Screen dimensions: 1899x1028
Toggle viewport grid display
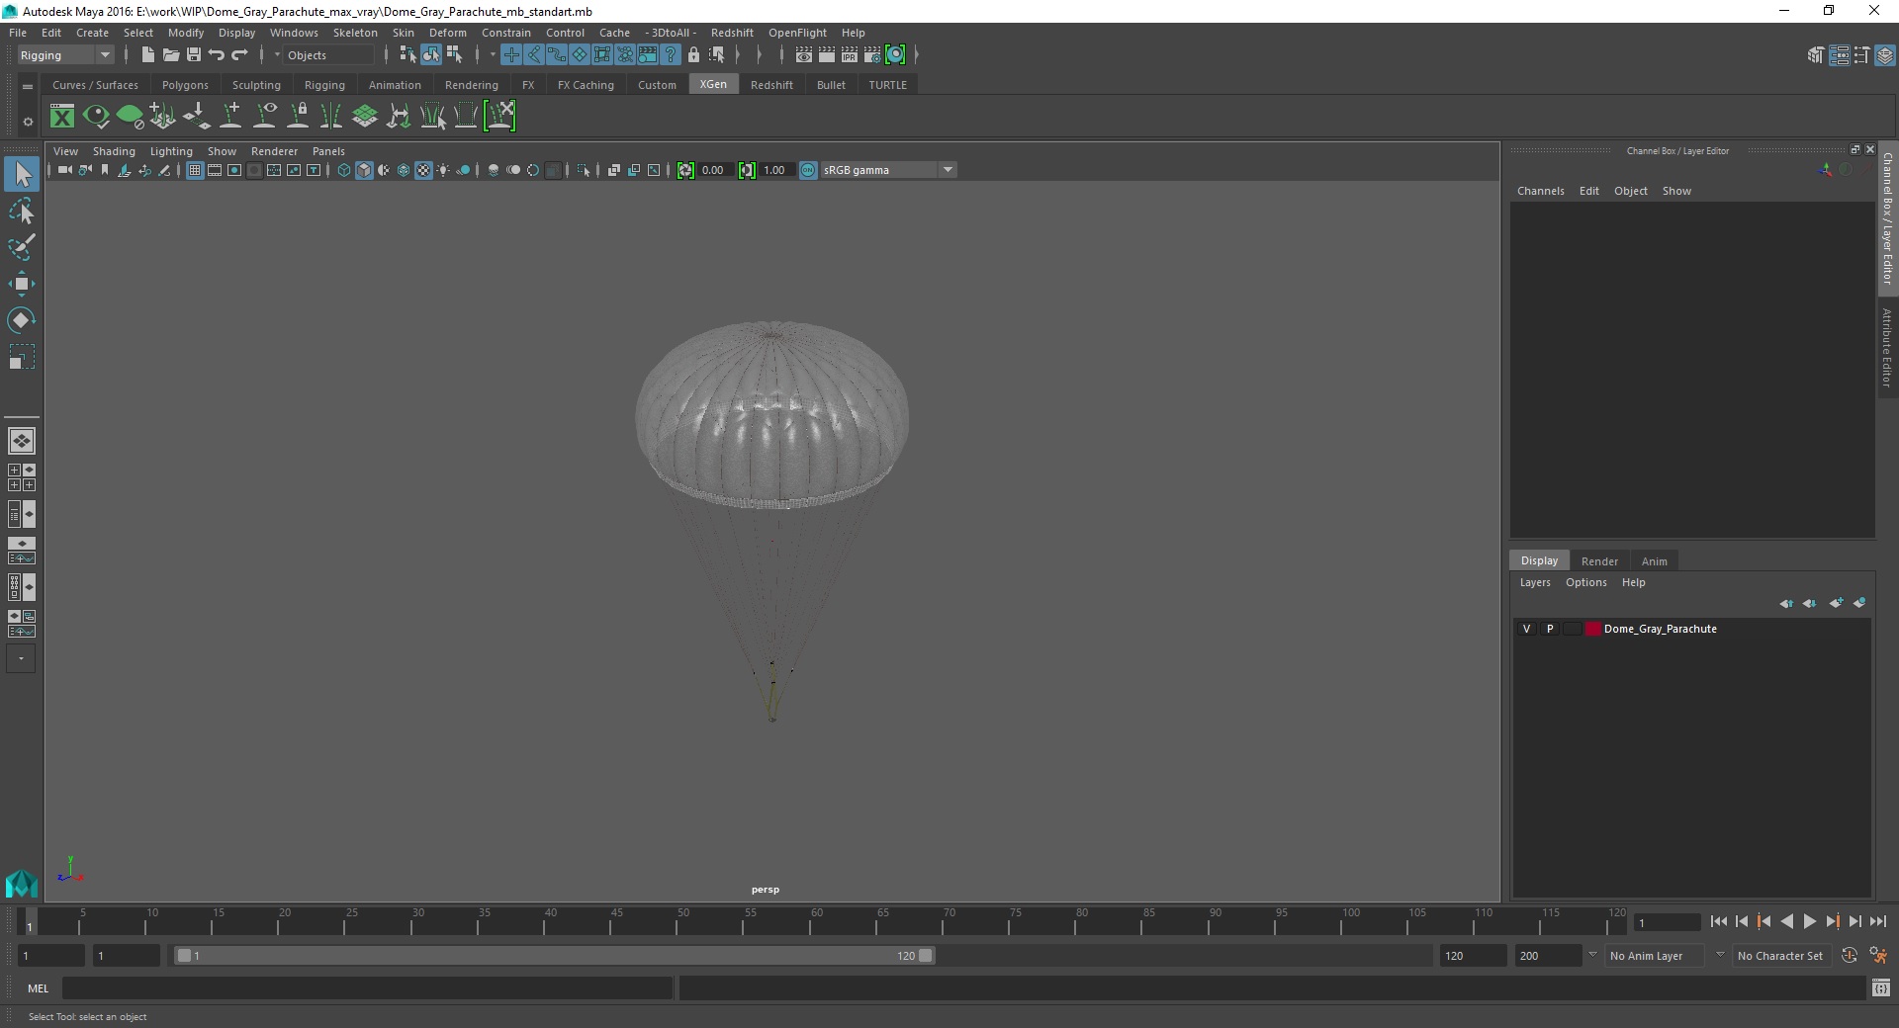(x=195, y=170)
